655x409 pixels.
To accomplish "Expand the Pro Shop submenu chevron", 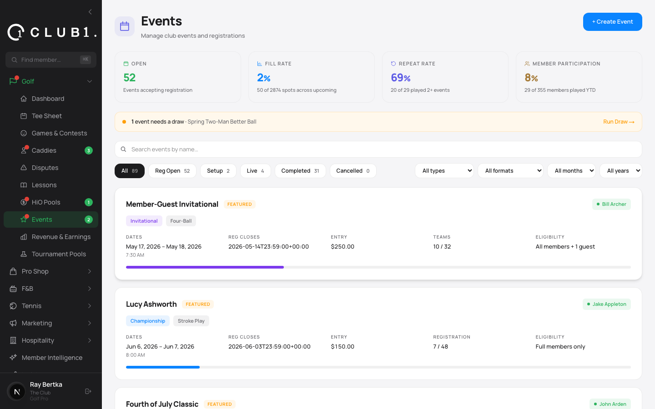I will 90,271.
